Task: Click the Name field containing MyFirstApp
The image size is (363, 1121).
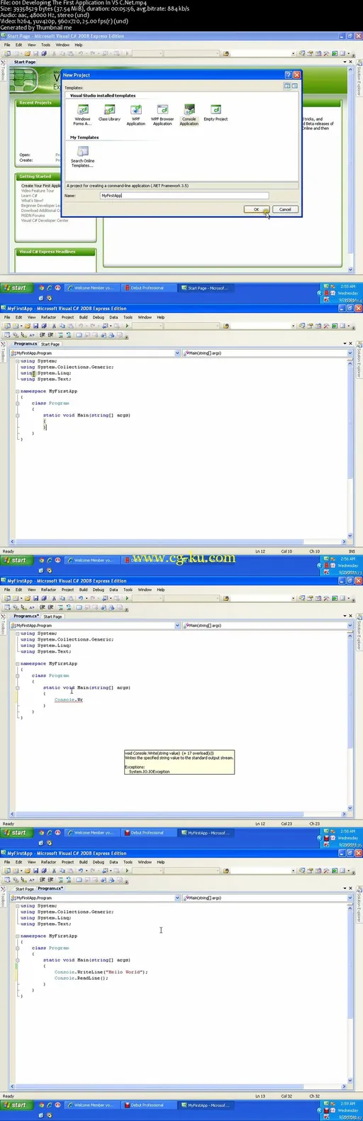Action: click(184, 195)
